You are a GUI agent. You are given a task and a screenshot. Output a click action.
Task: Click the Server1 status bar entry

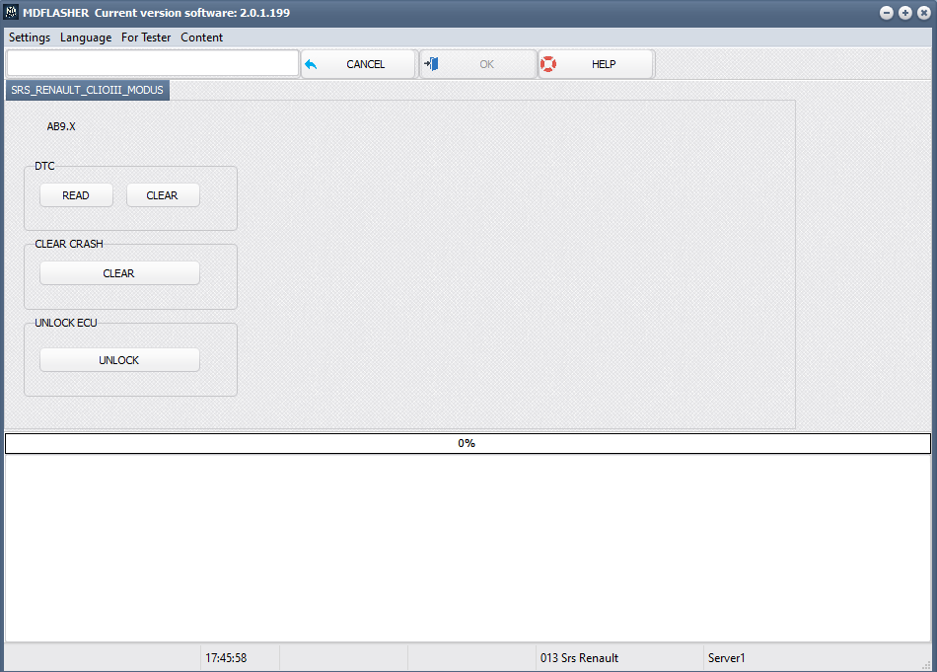click(x=726, y=657)
